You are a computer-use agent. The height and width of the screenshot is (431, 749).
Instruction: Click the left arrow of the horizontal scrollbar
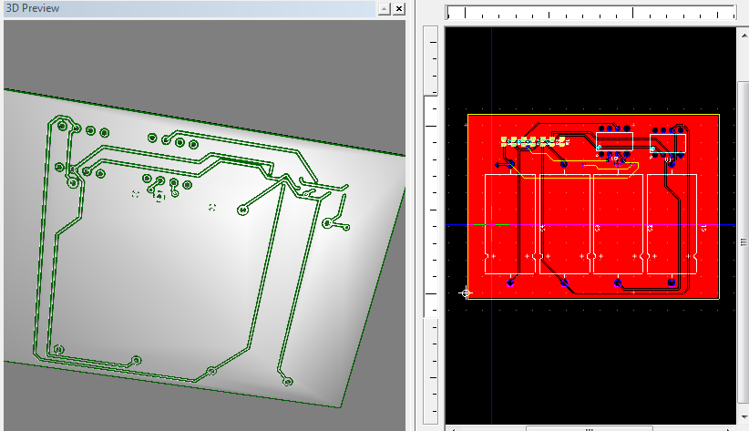pyautogui.click(x=451, y=426)
